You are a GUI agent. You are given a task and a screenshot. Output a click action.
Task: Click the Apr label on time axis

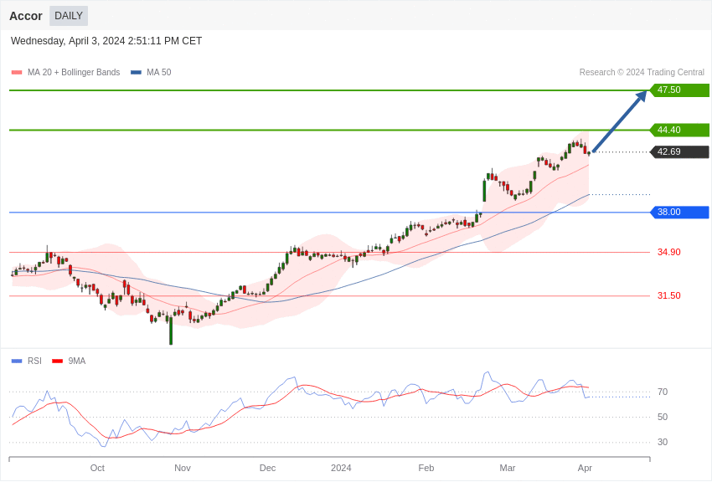585,468
